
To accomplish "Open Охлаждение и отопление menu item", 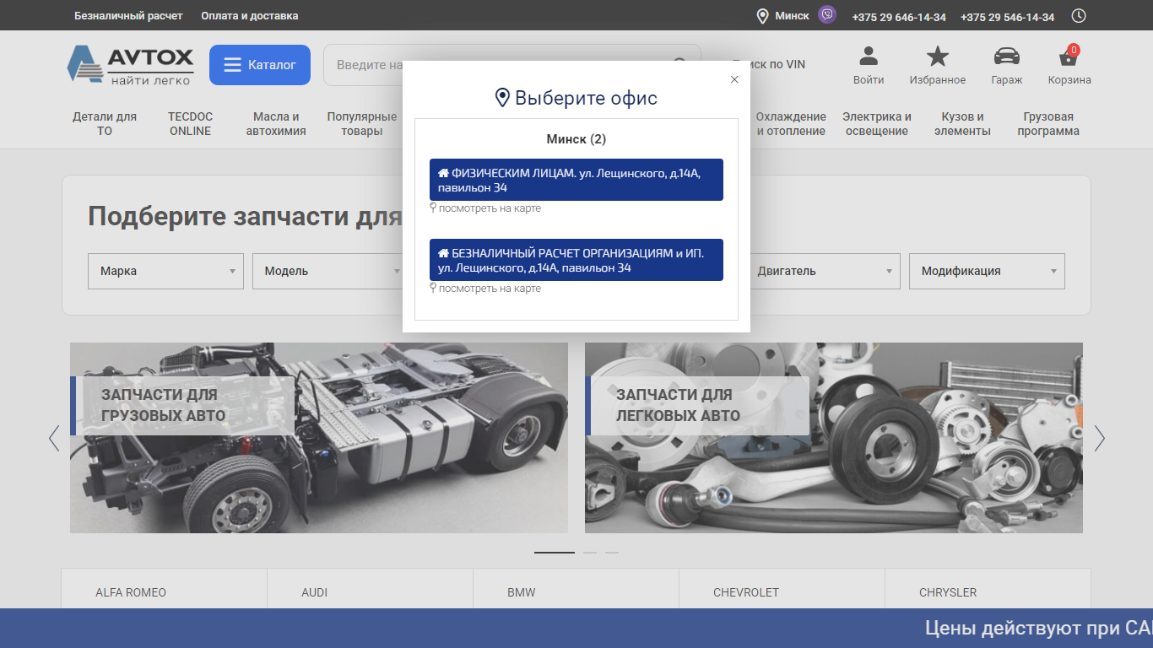I will coord(791,124).
